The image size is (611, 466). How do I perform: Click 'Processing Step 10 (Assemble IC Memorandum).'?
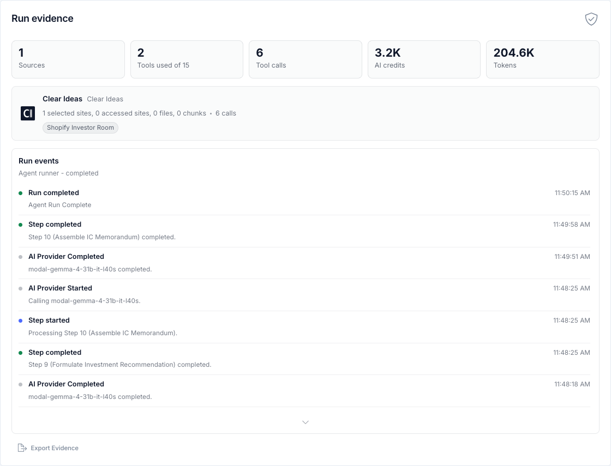pos(103,333)
